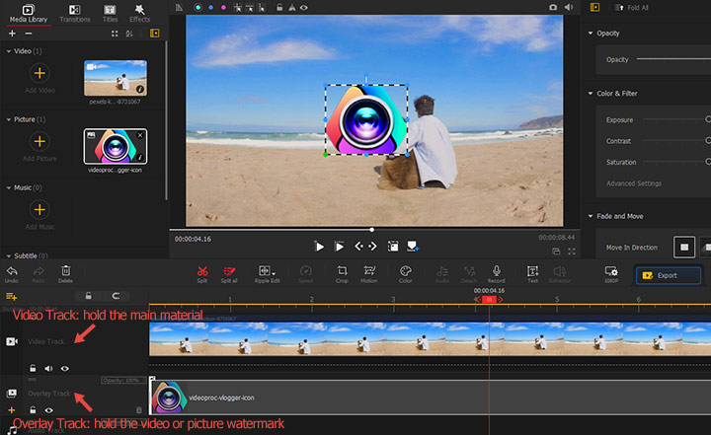The width and height of the screenshot is (711, 435).
Task: Collapse the Color & Filter section
Action: (590, 94)
